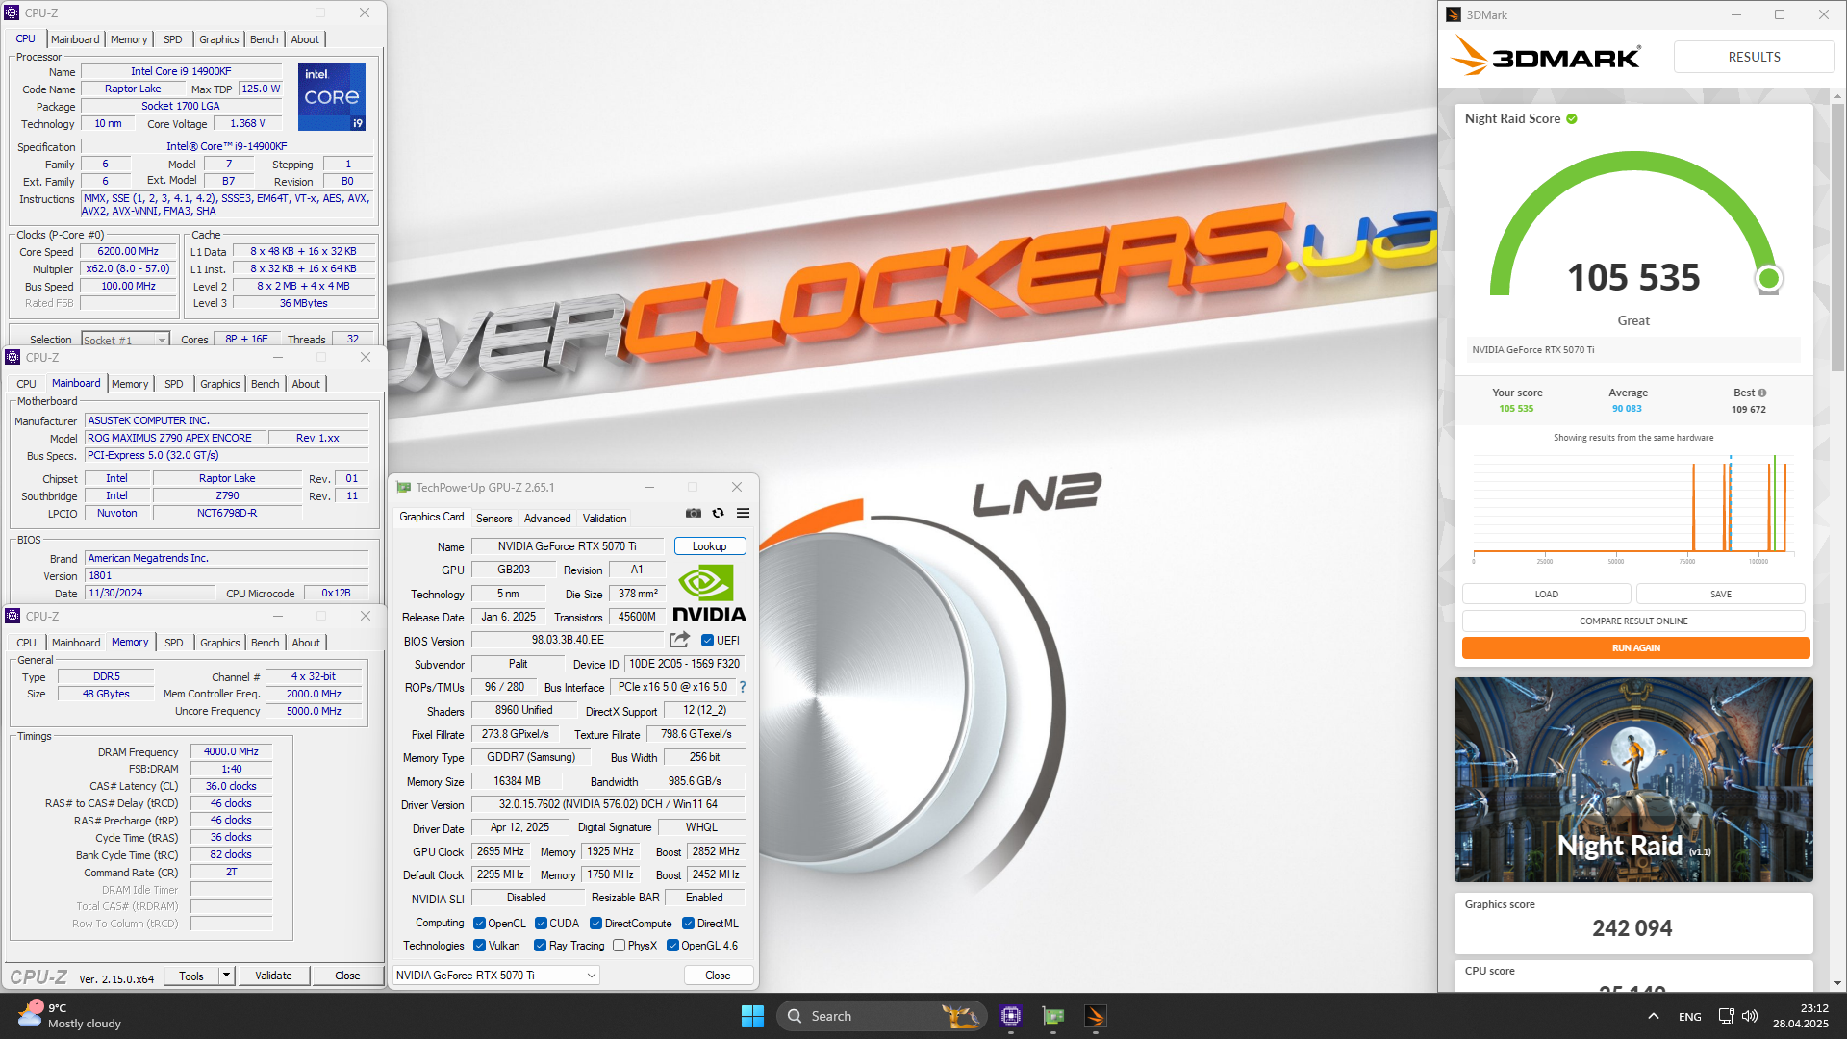Toggle Ray Tracing checkbox
This screenshot has height=1039, width=1847.
click(540, 946)
